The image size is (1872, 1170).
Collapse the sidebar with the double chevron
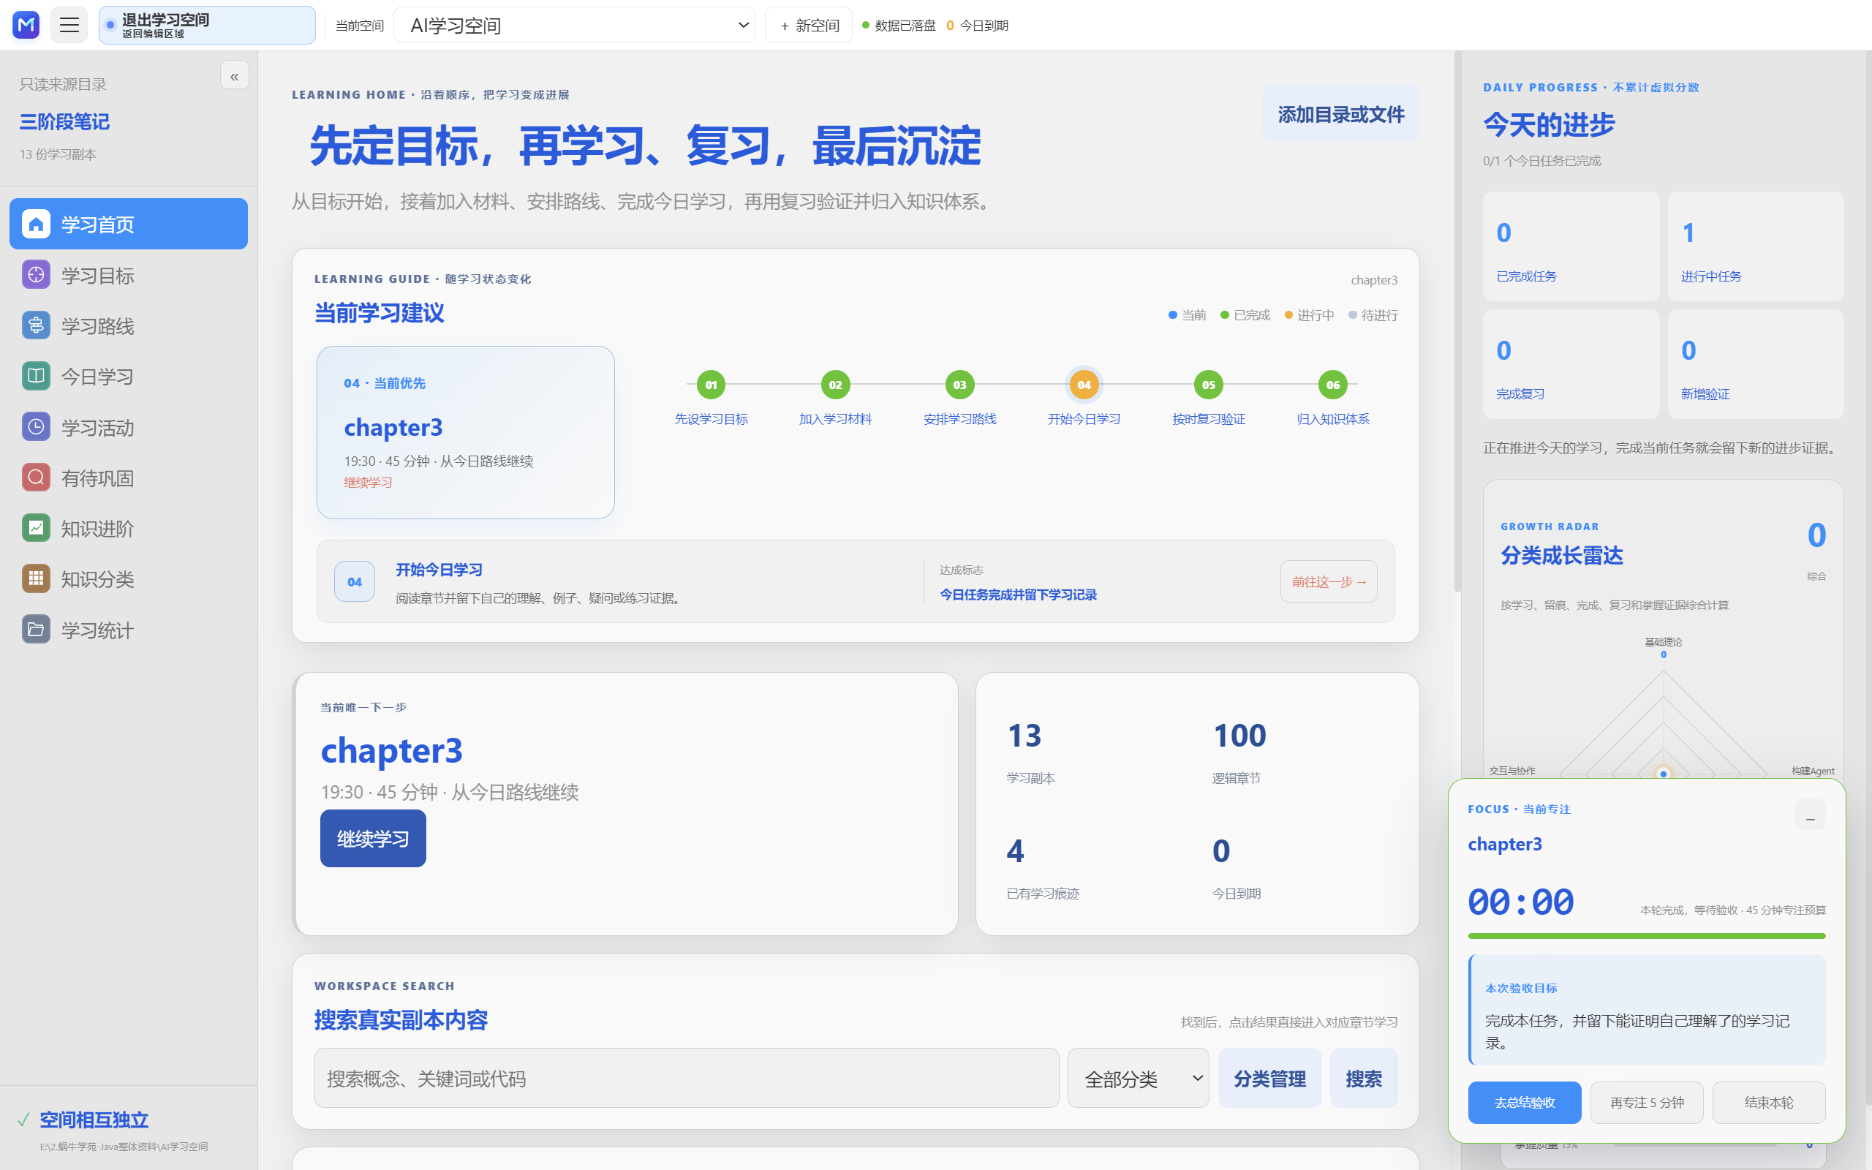pyautogui.click(x=235, y=76)
